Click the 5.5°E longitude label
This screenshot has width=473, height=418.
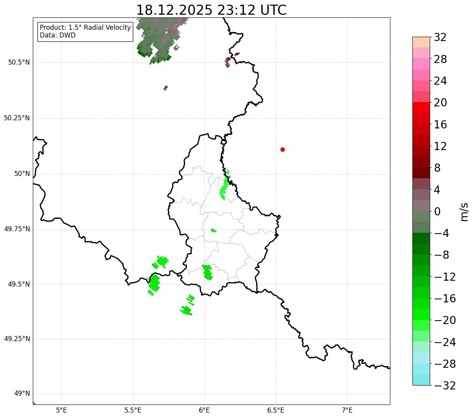[x=133, y=410]
